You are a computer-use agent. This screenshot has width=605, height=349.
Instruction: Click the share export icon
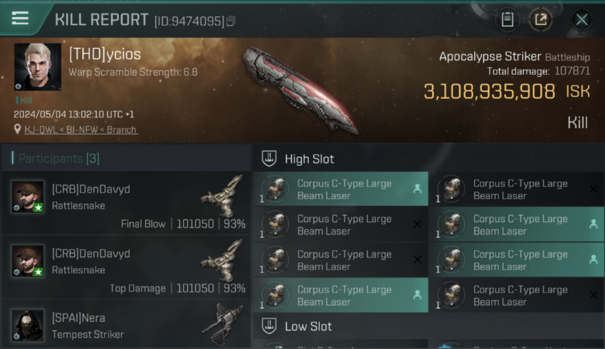tap(541, 20)
